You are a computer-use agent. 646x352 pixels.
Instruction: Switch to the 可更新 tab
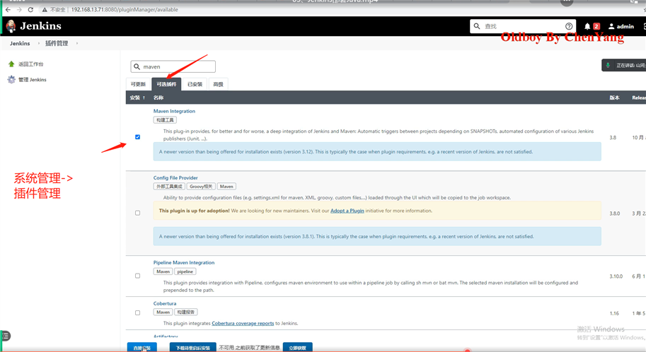pyautogui.click(x=138, y=84)
